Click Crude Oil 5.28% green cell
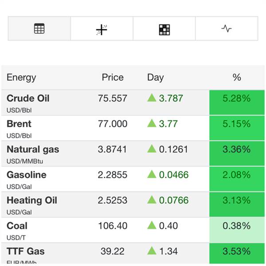This screenshot has height=266, width=266. point(237,98)
